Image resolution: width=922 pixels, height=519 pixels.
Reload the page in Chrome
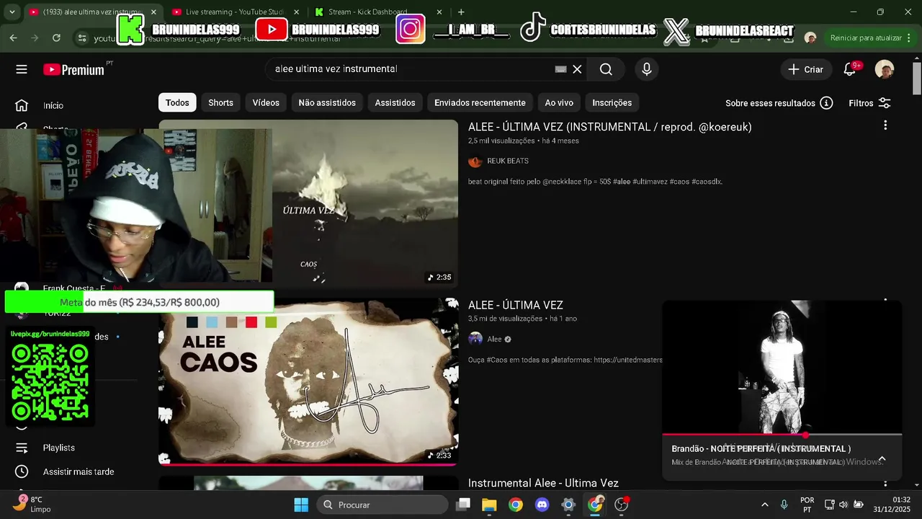(x=56, y=37)
